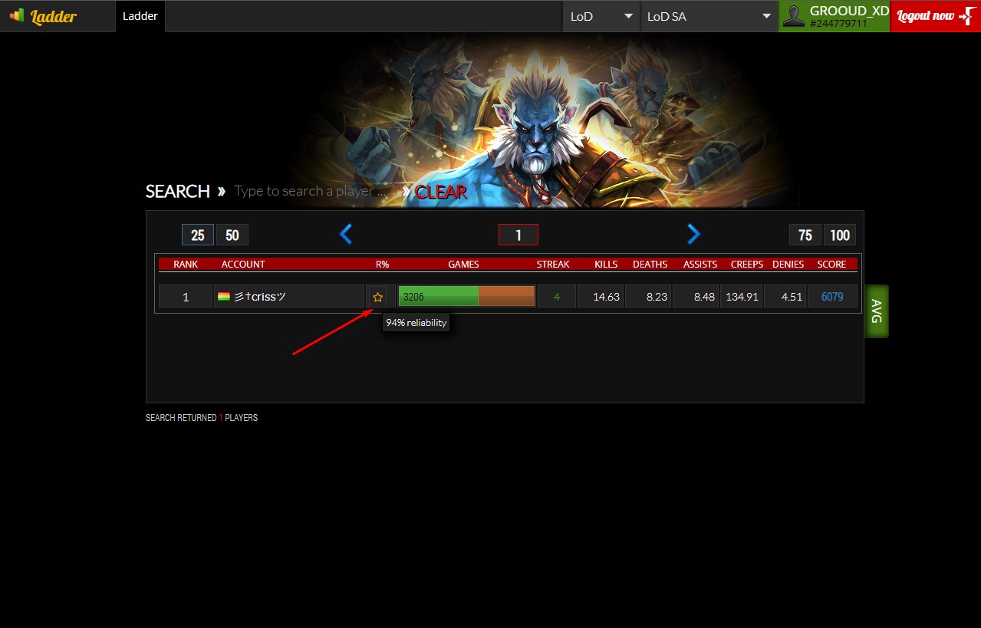Click the rank 1 cell
981x628 pixels.
pos(186,297)
